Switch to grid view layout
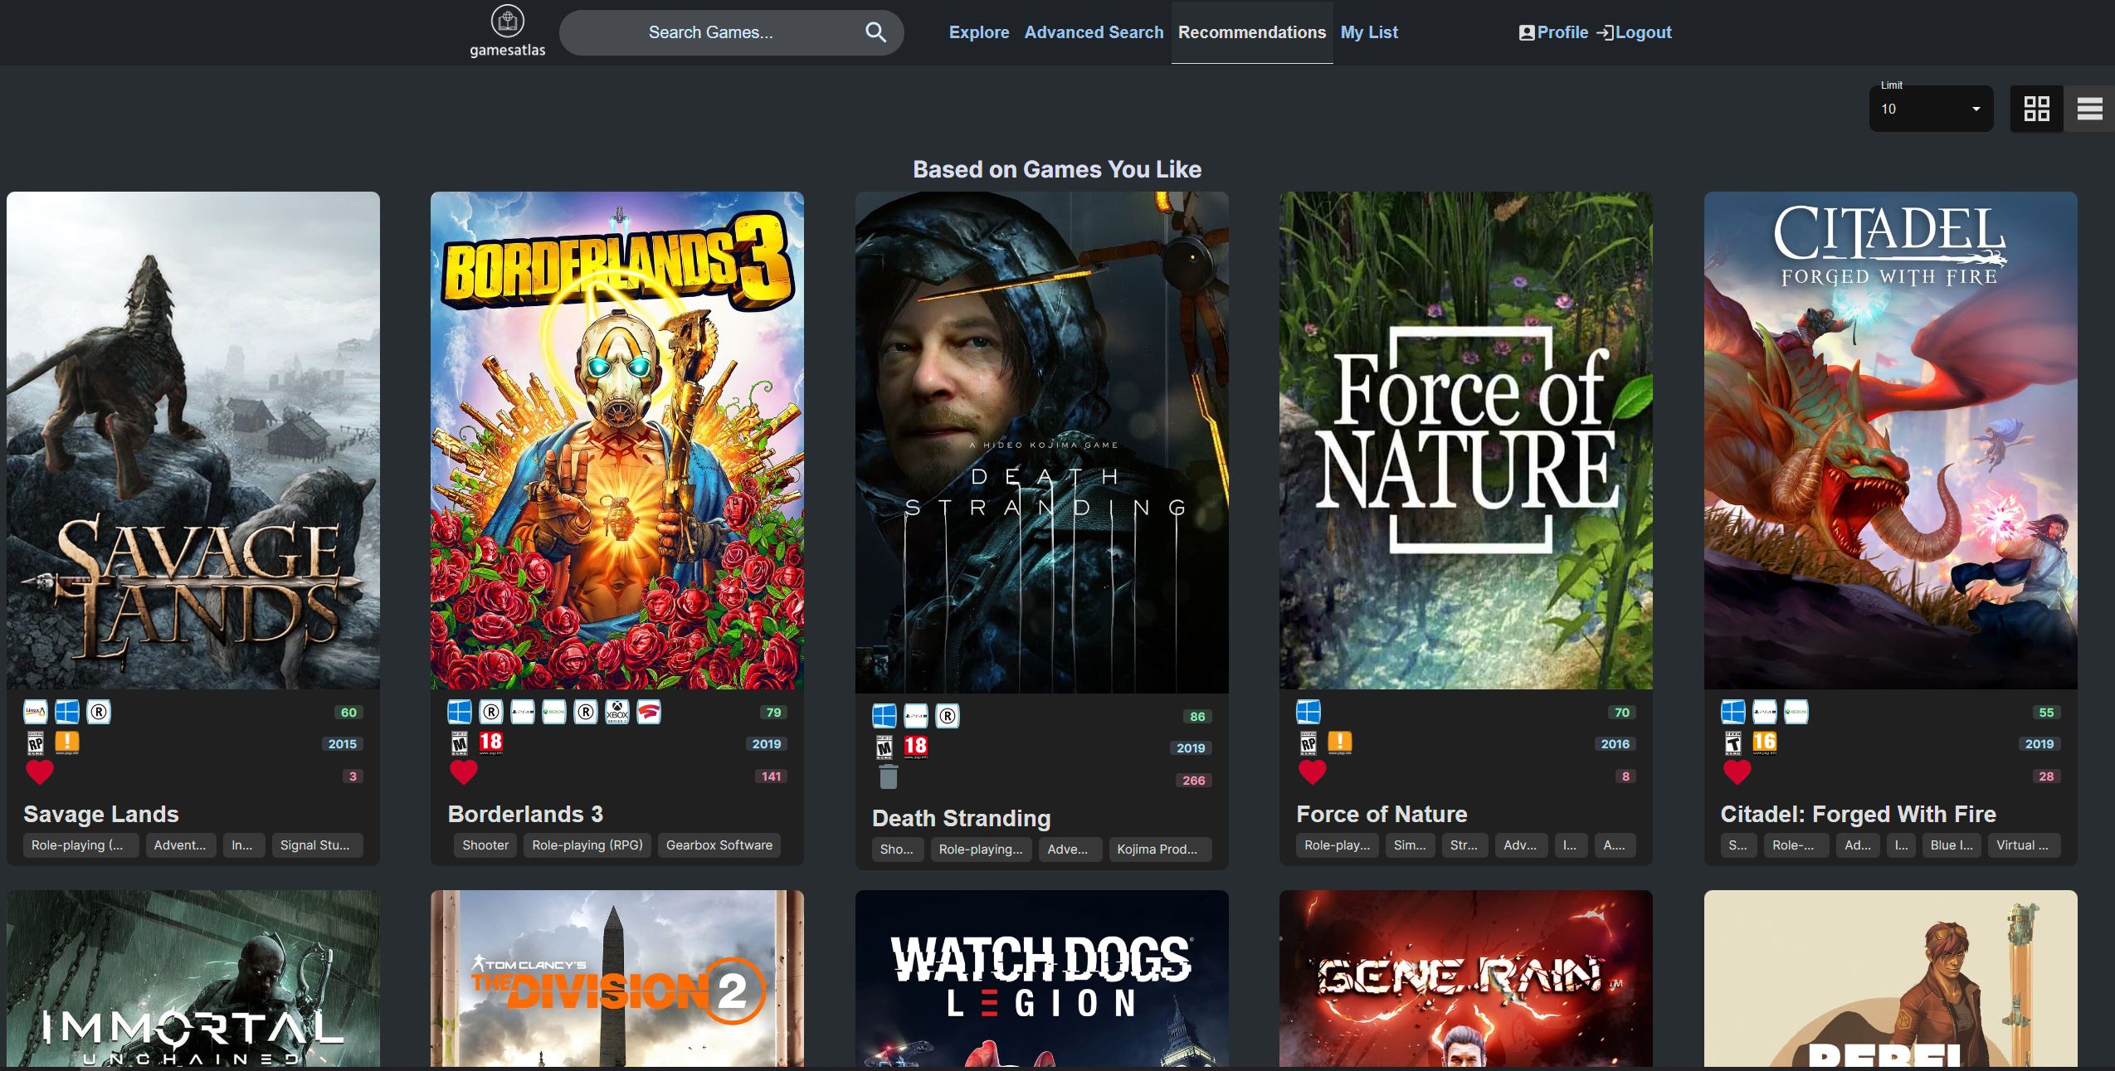 click(2036, 109)
